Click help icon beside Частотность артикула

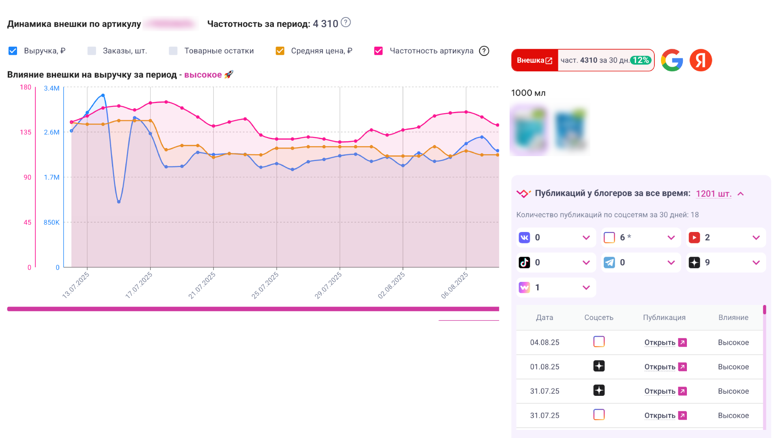pyautogui.click(x=484, y=51)
